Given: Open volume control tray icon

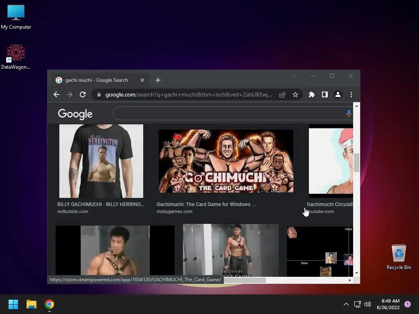Looking at the screenshot, I should 367,304.
